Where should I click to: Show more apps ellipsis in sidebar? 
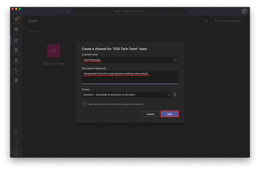(16, 91)
